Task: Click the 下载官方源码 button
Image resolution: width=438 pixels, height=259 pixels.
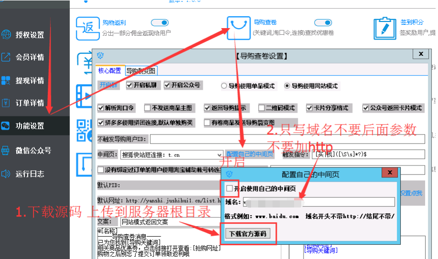Action: coord(248,234)
